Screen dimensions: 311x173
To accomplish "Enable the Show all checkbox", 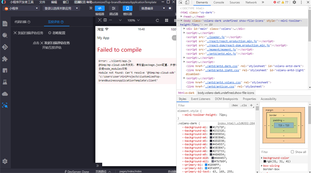I will pyautogui.click(x=292, y=152).
